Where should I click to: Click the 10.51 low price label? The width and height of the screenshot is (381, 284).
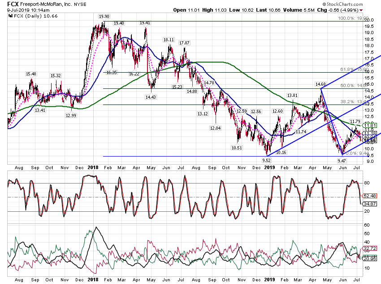237,148
